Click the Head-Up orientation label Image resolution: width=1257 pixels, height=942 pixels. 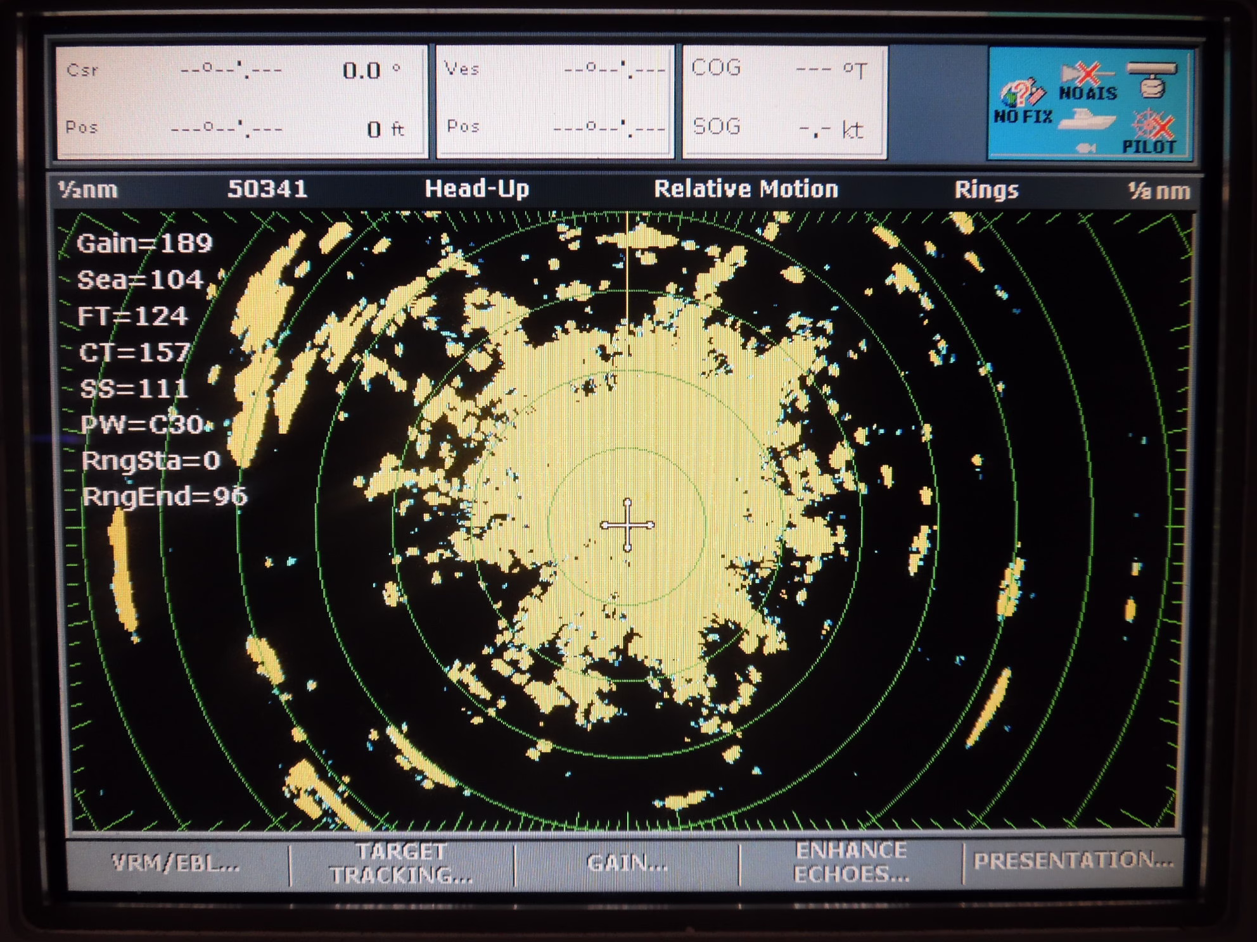[476, 189]
